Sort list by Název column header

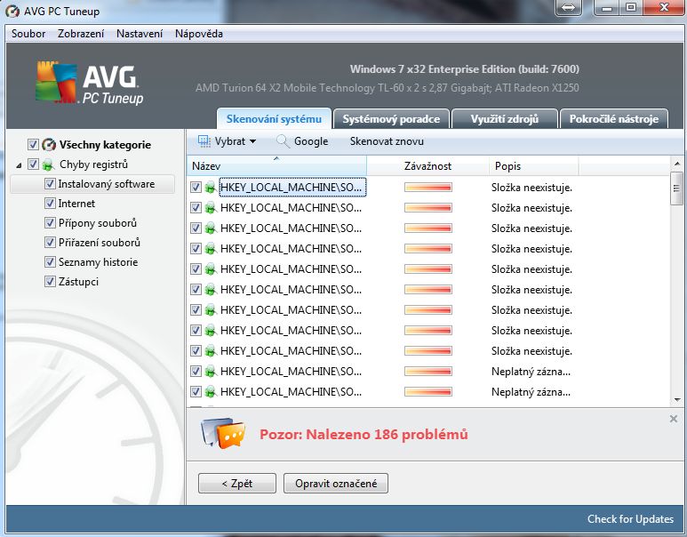point(276,166)
